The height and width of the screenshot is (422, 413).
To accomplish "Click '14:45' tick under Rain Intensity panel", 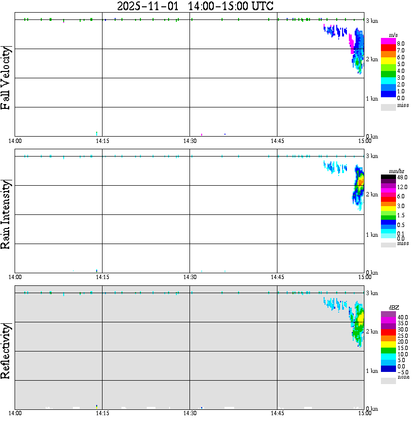I will coord(277,277).
